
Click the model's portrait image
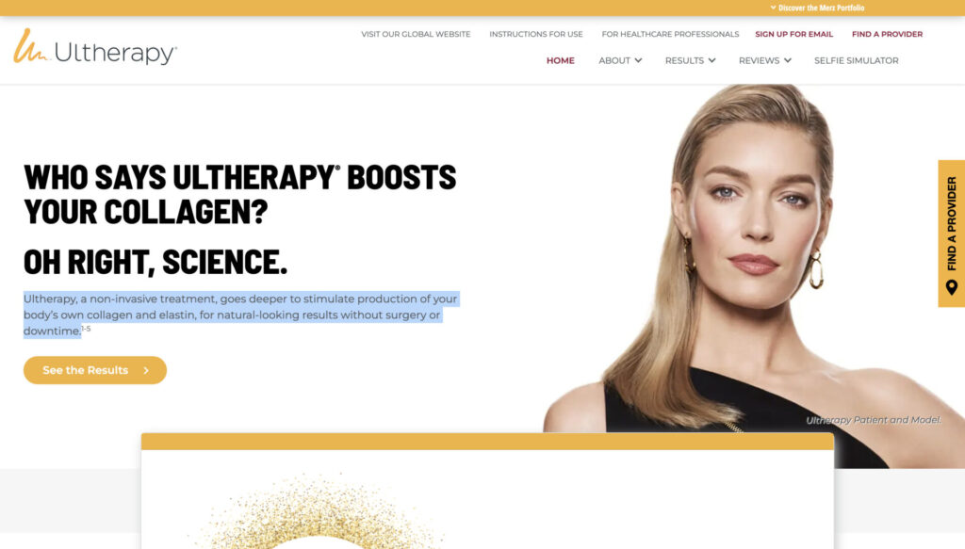[754, 275]
